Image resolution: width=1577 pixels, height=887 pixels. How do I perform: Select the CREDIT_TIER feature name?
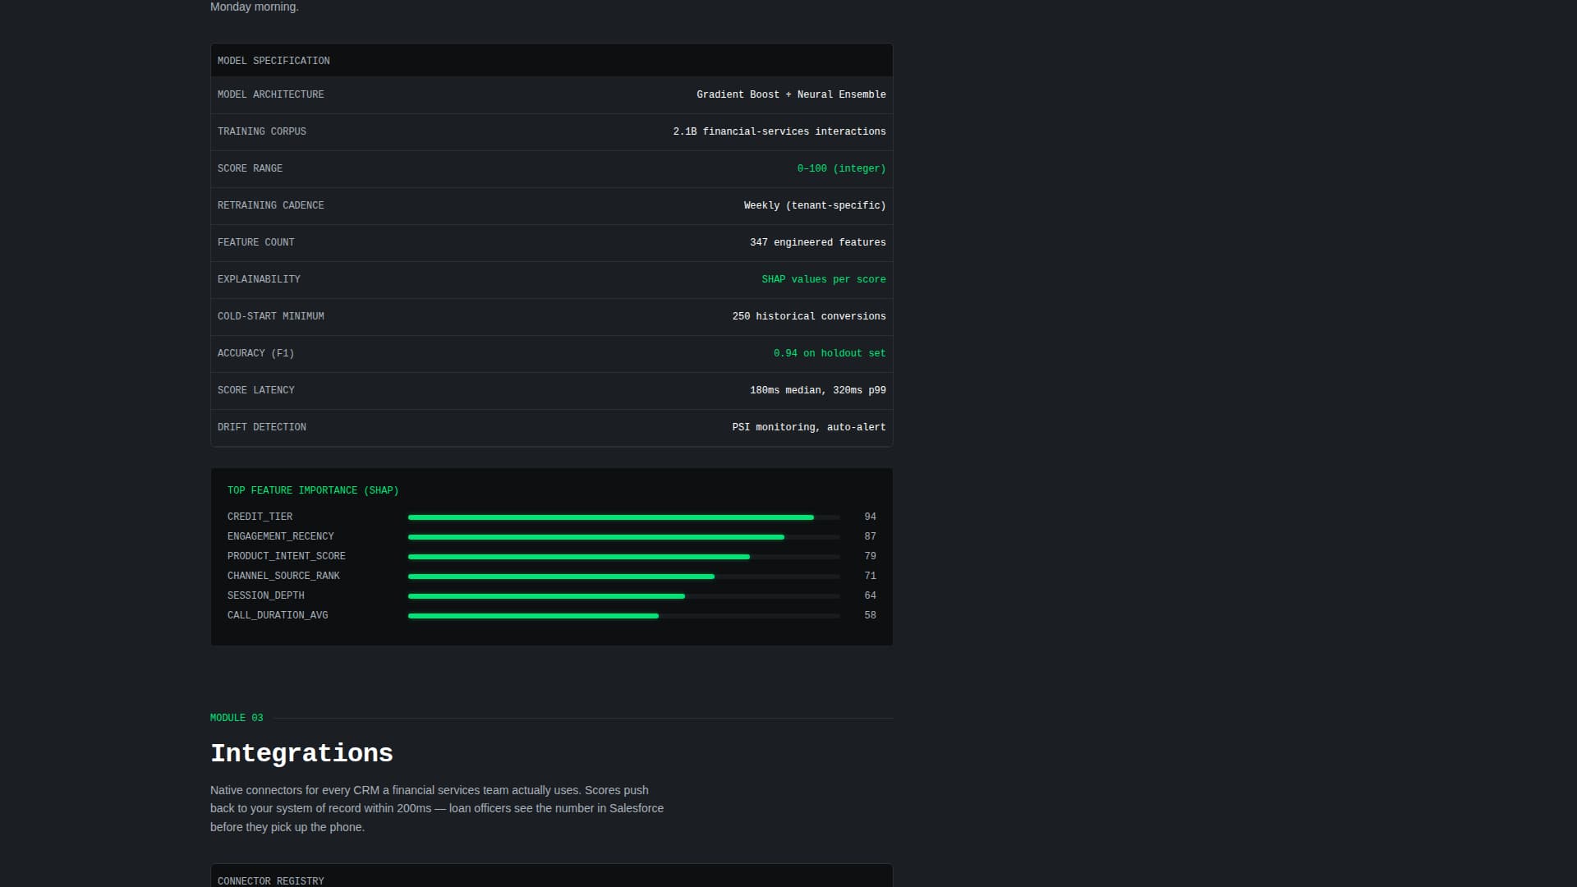(x=260, y=517)
